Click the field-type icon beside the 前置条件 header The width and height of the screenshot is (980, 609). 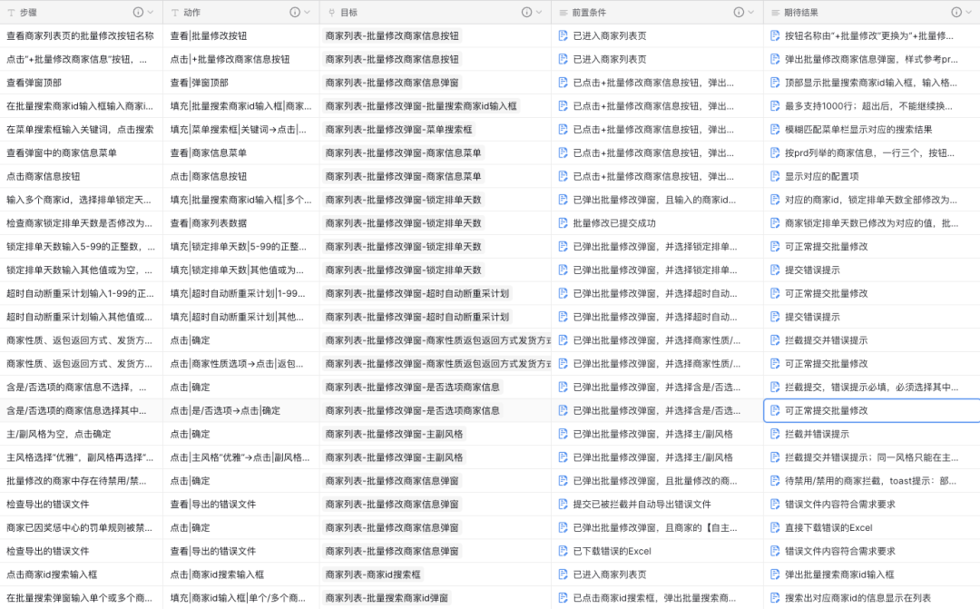coord(563,13)
